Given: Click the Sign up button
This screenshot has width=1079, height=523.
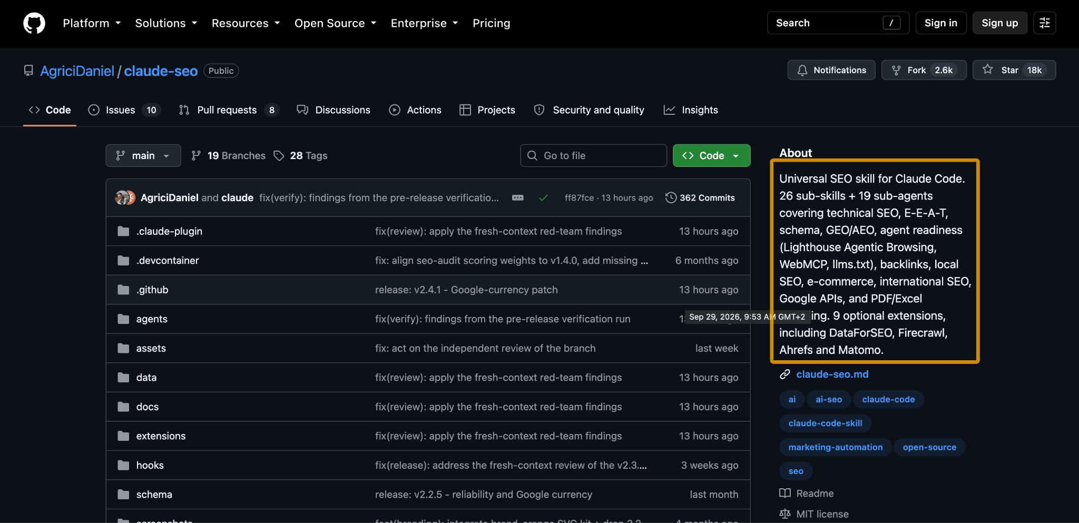Looking at the screenshot, I should [x=1000, y=23].
